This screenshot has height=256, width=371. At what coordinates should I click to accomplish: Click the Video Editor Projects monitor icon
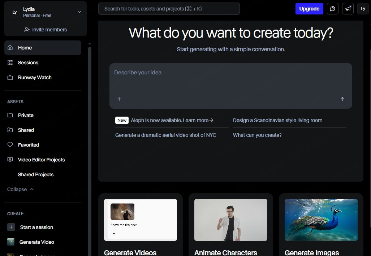(x=10, y=160)
